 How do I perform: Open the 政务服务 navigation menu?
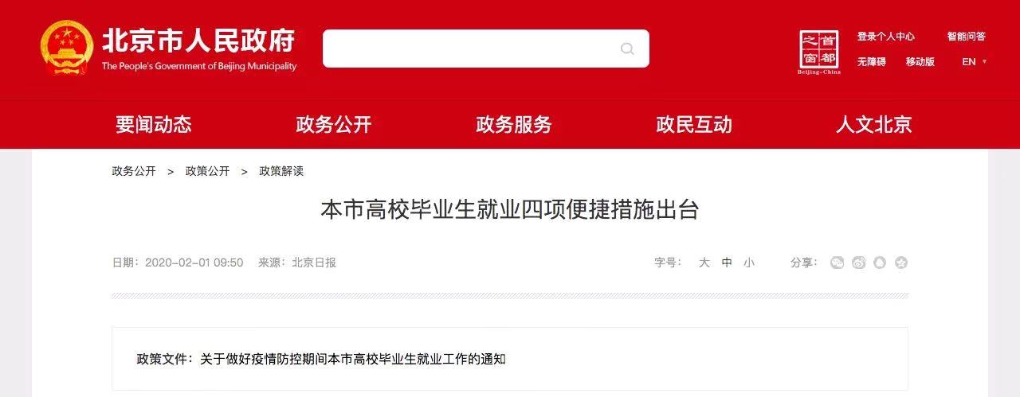tap(514, 125)
